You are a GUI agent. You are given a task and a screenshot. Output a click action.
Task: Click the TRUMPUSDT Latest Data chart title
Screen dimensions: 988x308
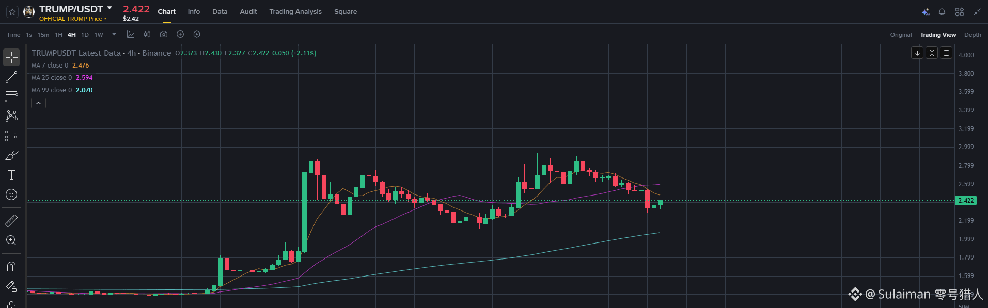click(101, 53)
